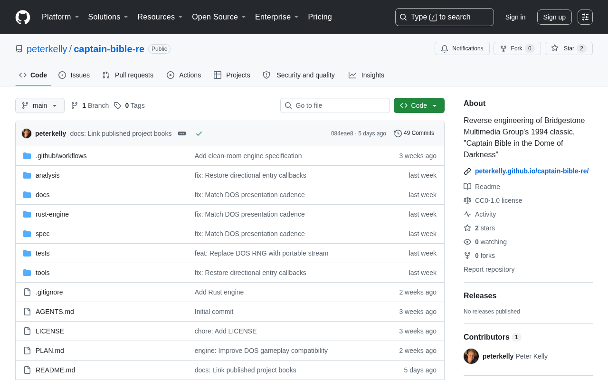Image resolution: width=608 pixels, height=380 pixels.
Task: View the CC0-1.0 license link
Action: point(493,200)
